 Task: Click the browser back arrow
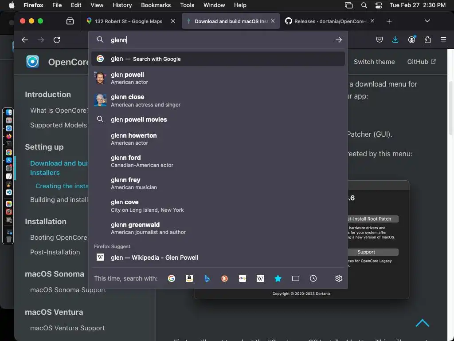pyautogui.click(x=25, y=40)
